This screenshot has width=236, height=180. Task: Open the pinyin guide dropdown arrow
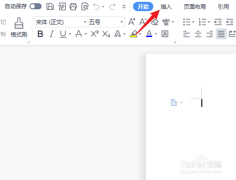click(x=173, y=22)
